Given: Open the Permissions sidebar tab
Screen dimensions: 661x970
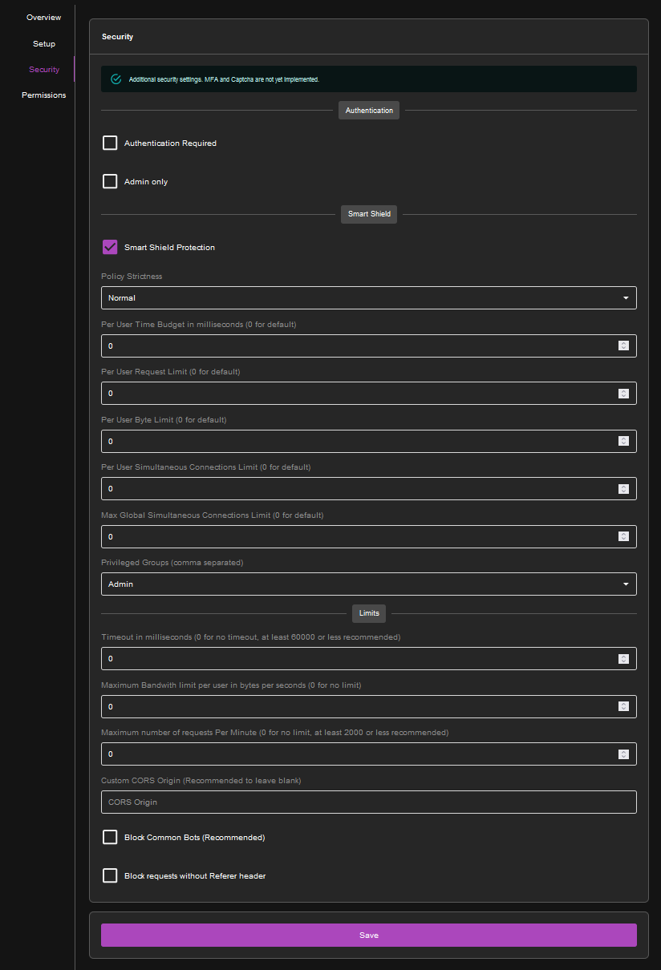Looking at the screenshot, I should [43, 95].
